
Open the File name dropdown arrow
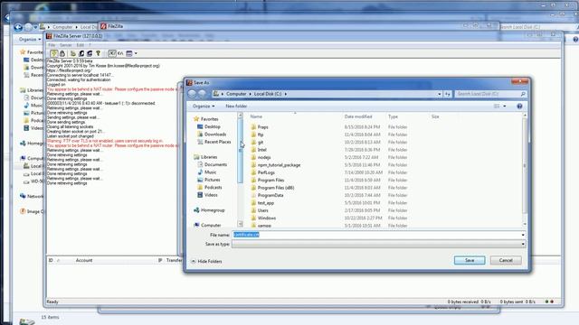click(x=523, y=235)
